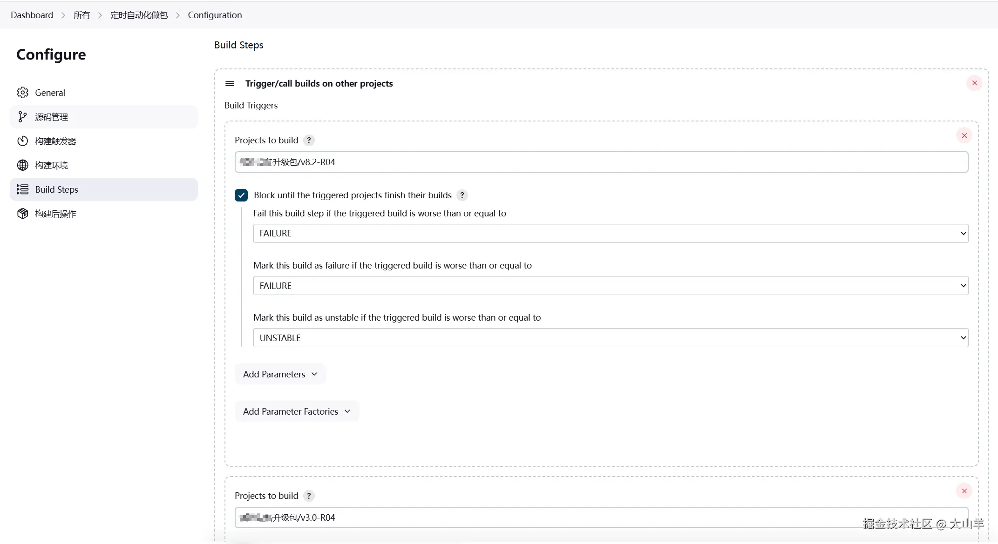Open the 定时自动化做包 breadcrumb link
Image resolution: width=998 pixels, height=544 pixels.
139,15
